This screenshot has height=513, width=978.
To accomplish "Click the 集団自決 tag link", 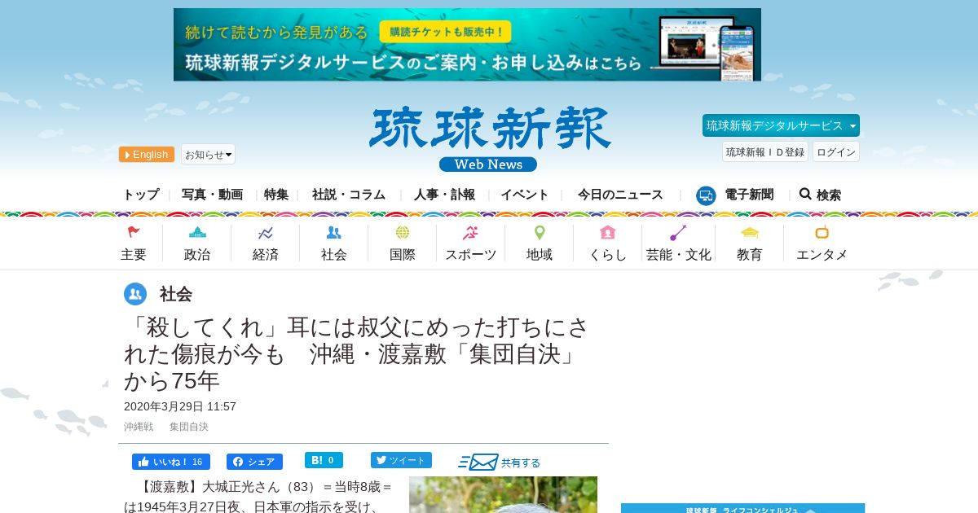I will coord(189,427).
